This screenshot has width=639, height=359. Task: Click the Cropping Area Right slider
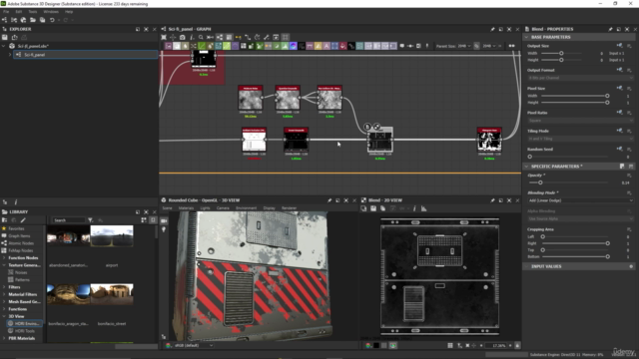click(575, 243)
